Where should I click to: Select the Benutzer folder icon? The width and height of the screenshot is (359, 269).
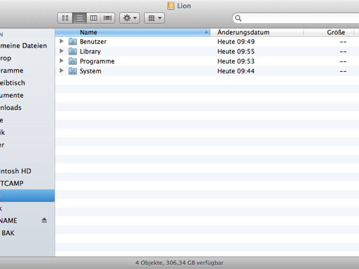click(73, 41)
